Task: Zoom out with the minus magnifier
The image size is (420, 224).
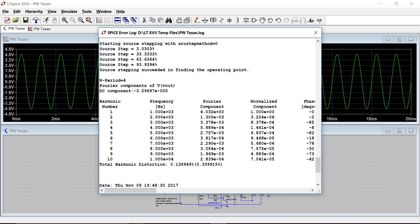Action: point(81,20)
